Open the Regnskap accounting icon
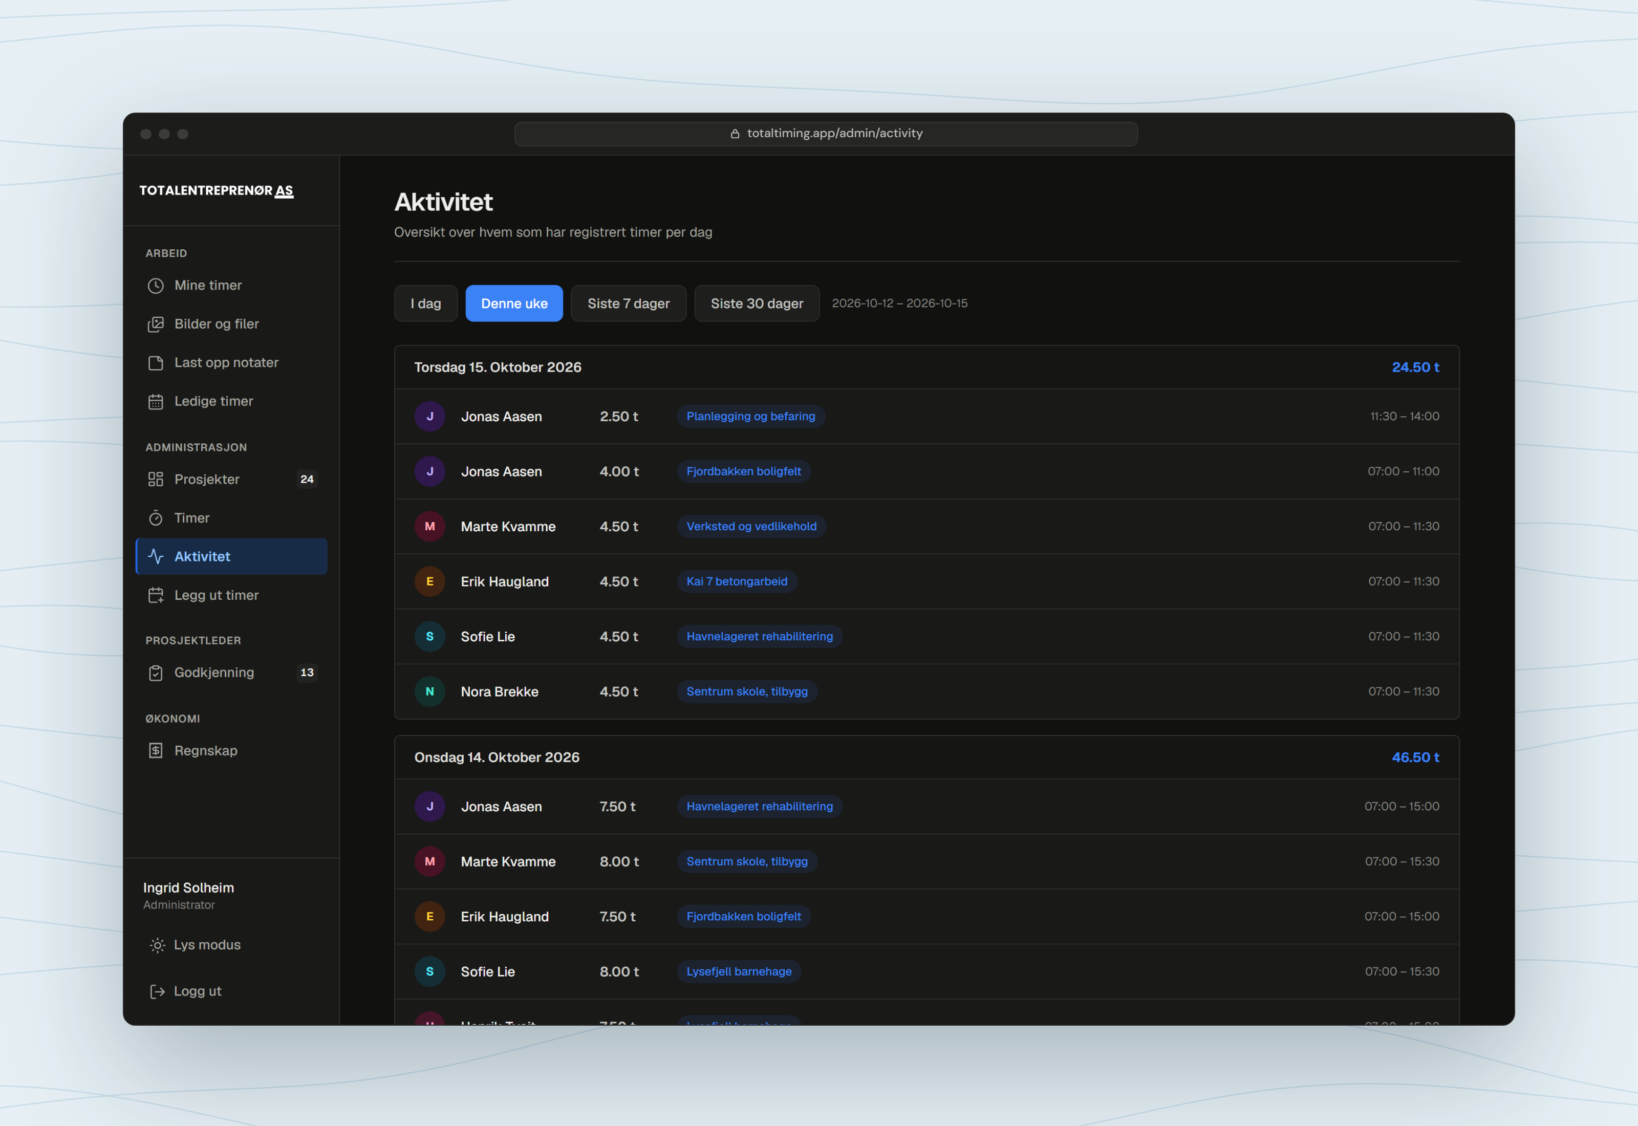Image resolution: width=1638 pixels, height=1126 pixels. pos(155,751)
